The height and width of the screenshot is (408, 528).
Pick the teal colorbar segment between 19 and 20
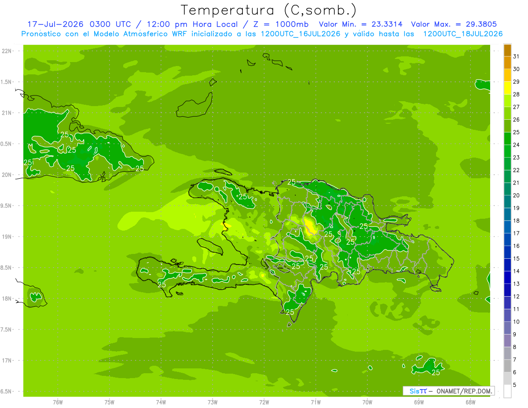click(x=507, y=202)
